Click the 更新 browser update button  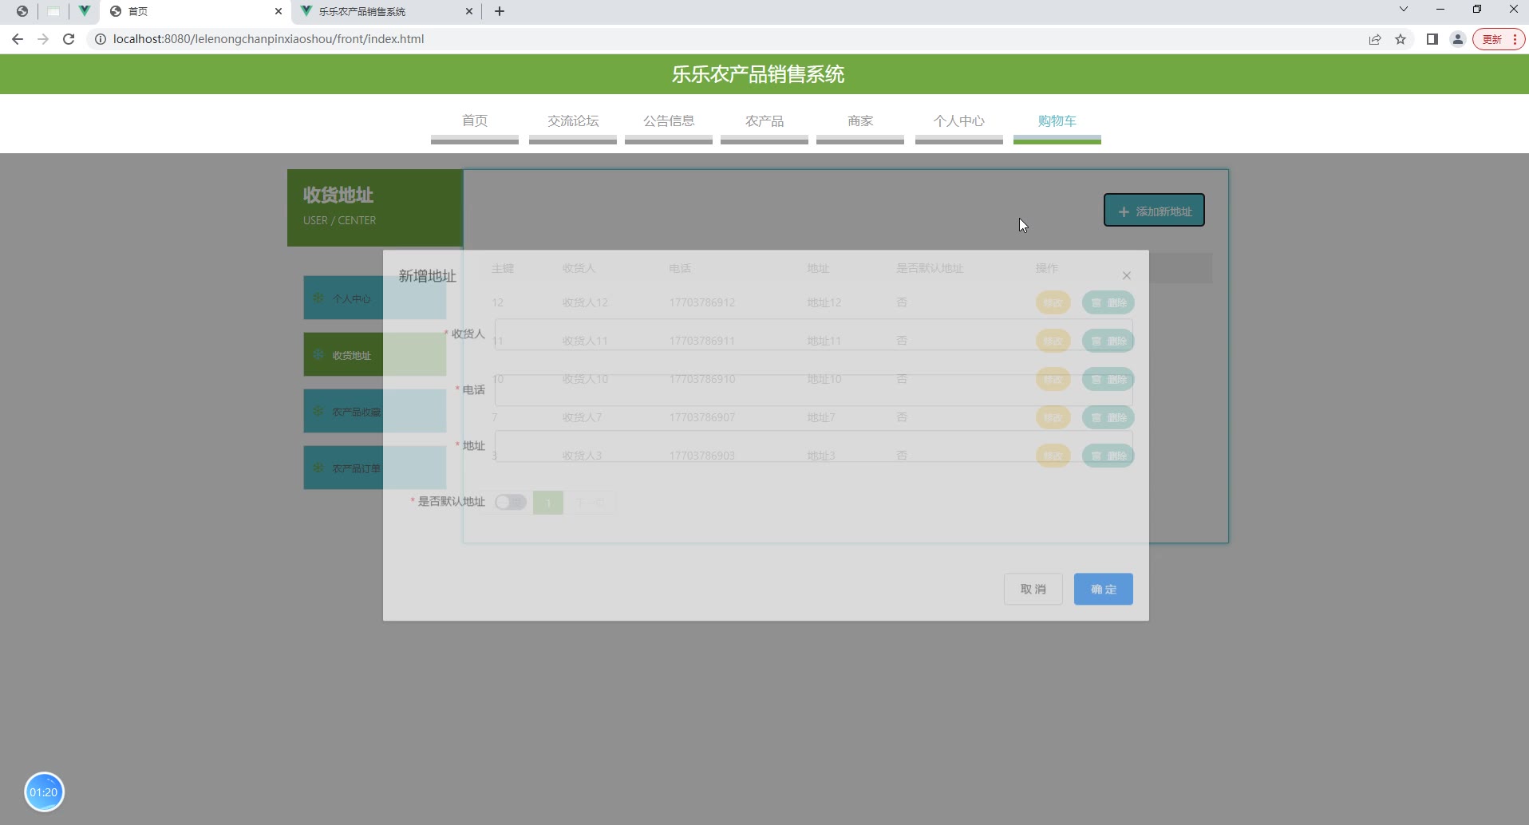[x=1499, y=39]
